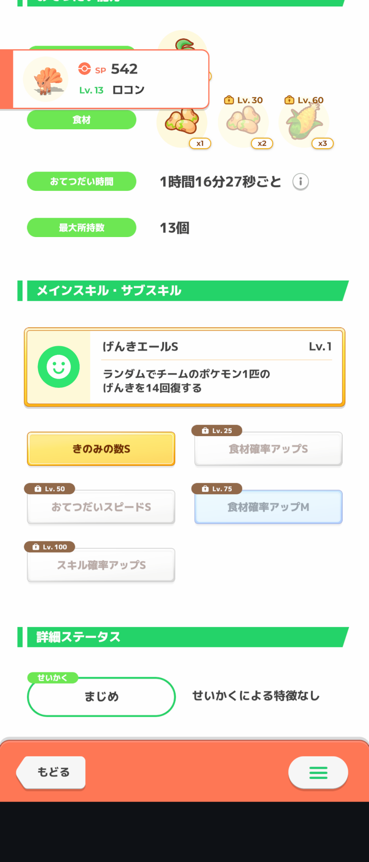This screenshot has height=862, width=369.
Task: Tap the まじめ nature box
Action: pos(101,696)
